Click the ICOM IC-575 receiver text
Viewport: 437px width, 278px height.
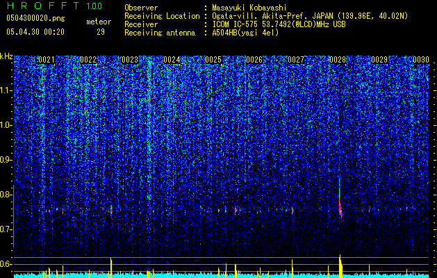[x=279, y=24]
